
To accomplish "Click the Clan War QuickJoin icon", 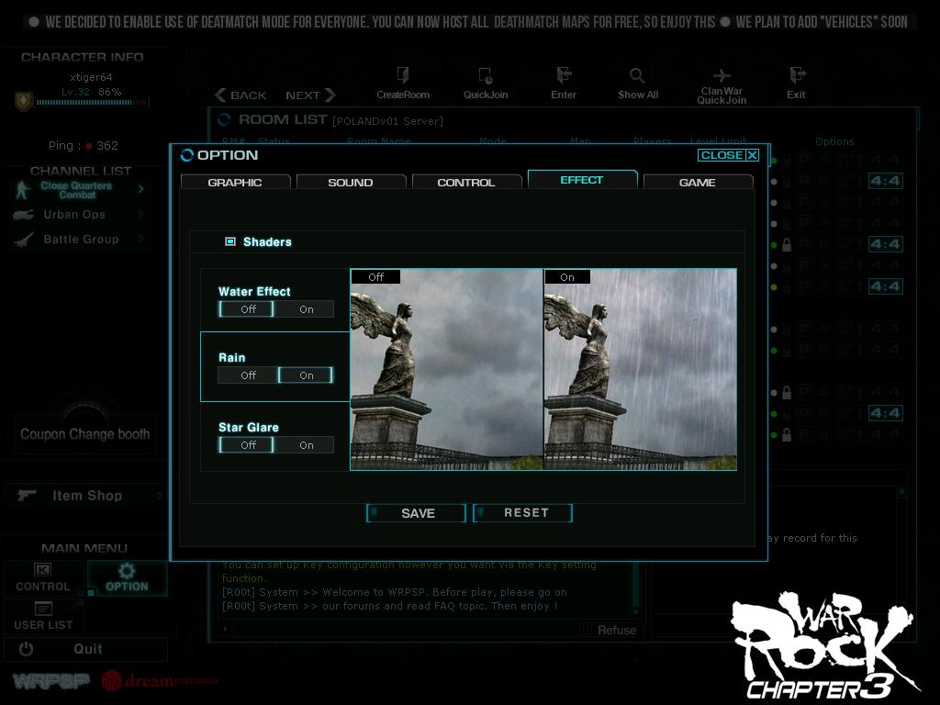I will click(x=722, y=75).
